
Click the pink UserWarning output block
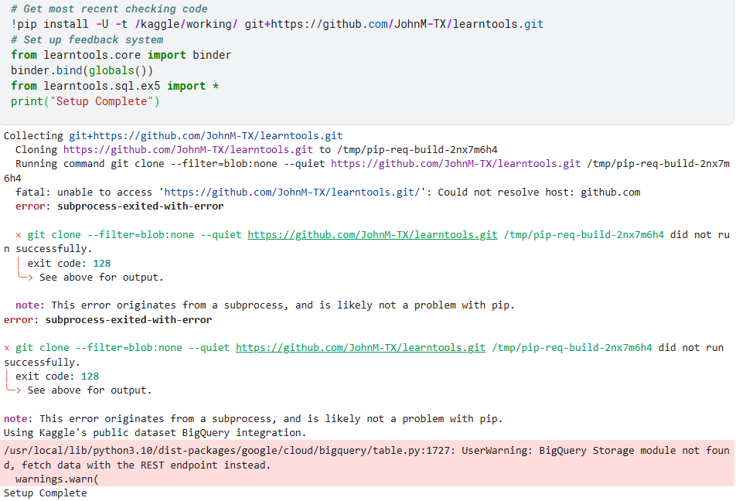(367, 463)
